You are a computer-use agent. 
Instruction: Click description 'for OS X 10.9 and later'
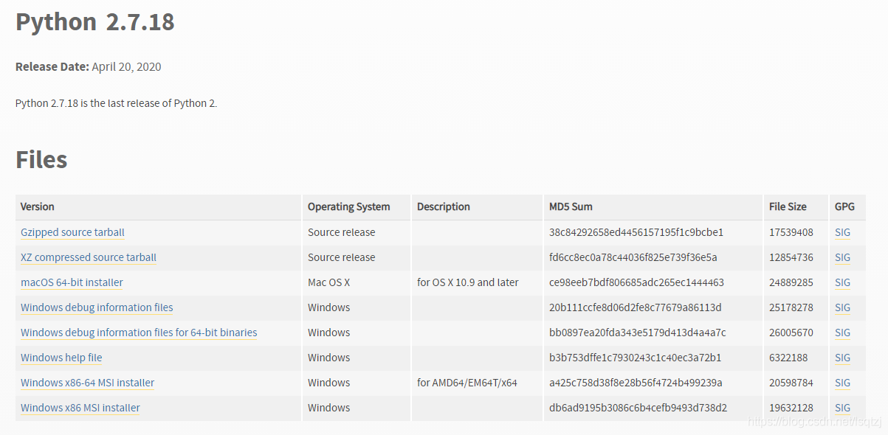468,282
